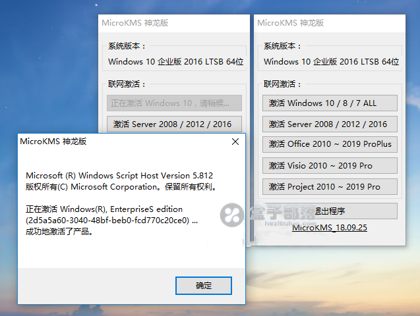This screenshot has width=420, height=316.
Task: Click the 确定 button in the dialog
Action: pyautogui.click(x=204, y=286)
